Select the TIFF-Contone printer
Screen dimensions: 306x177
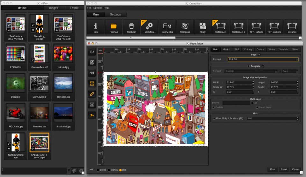pyautogui.click(x=274, y=27)
